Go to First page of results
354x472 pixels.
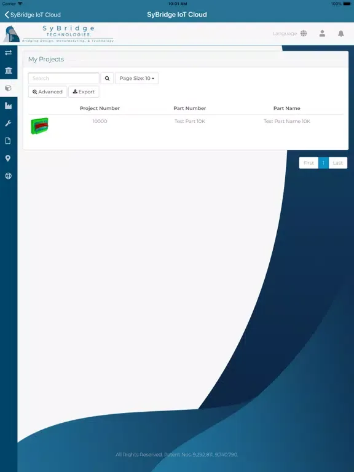click(309, 163)
